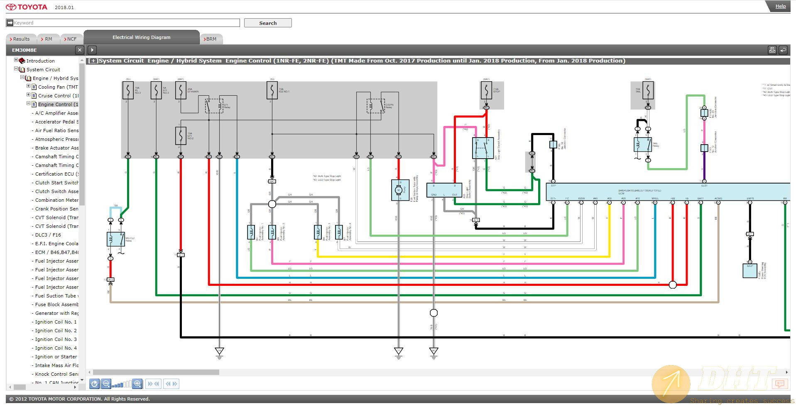Click the horizontal diagram scrollbar thumb

[x=156, y=372]
